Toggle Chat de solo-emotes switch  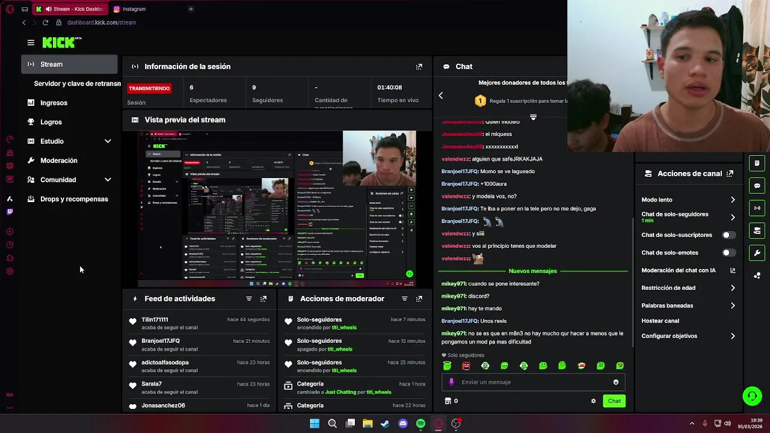[x=728, y=253]
